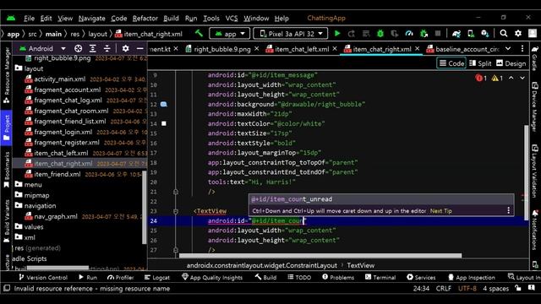Open App Quality Insights window

[x=212, y=278]
